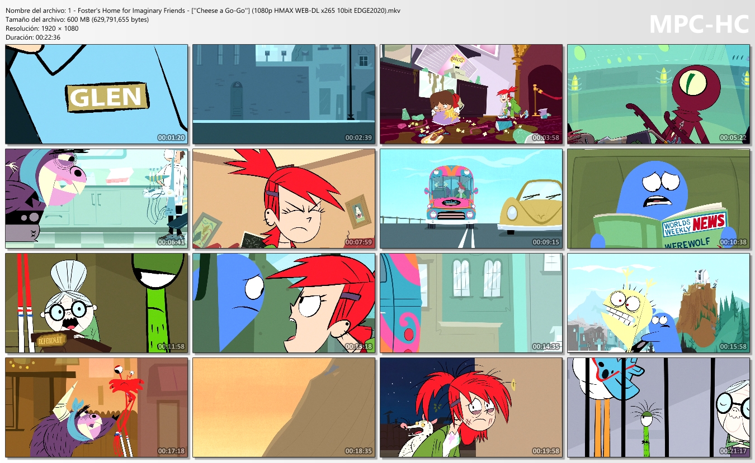Open the building frame at 00:14:35

click(x=471, y=303)
